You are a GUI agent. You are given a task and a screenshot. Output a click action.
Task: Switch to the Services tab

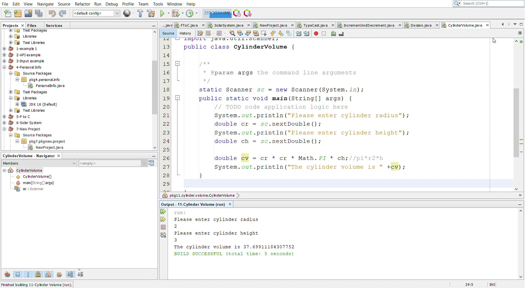(54, 25)
